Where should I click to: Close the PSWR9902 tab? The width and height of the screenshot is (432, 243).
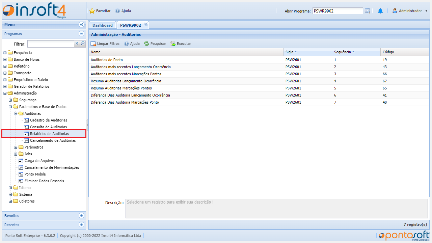point(146,24)
